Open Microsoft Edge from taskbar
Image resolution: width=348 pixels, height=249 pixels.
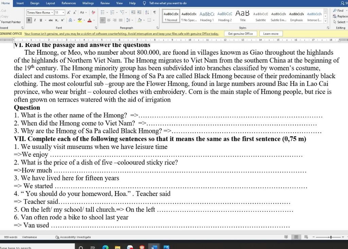pyautogui.click(x=105, y=247)
